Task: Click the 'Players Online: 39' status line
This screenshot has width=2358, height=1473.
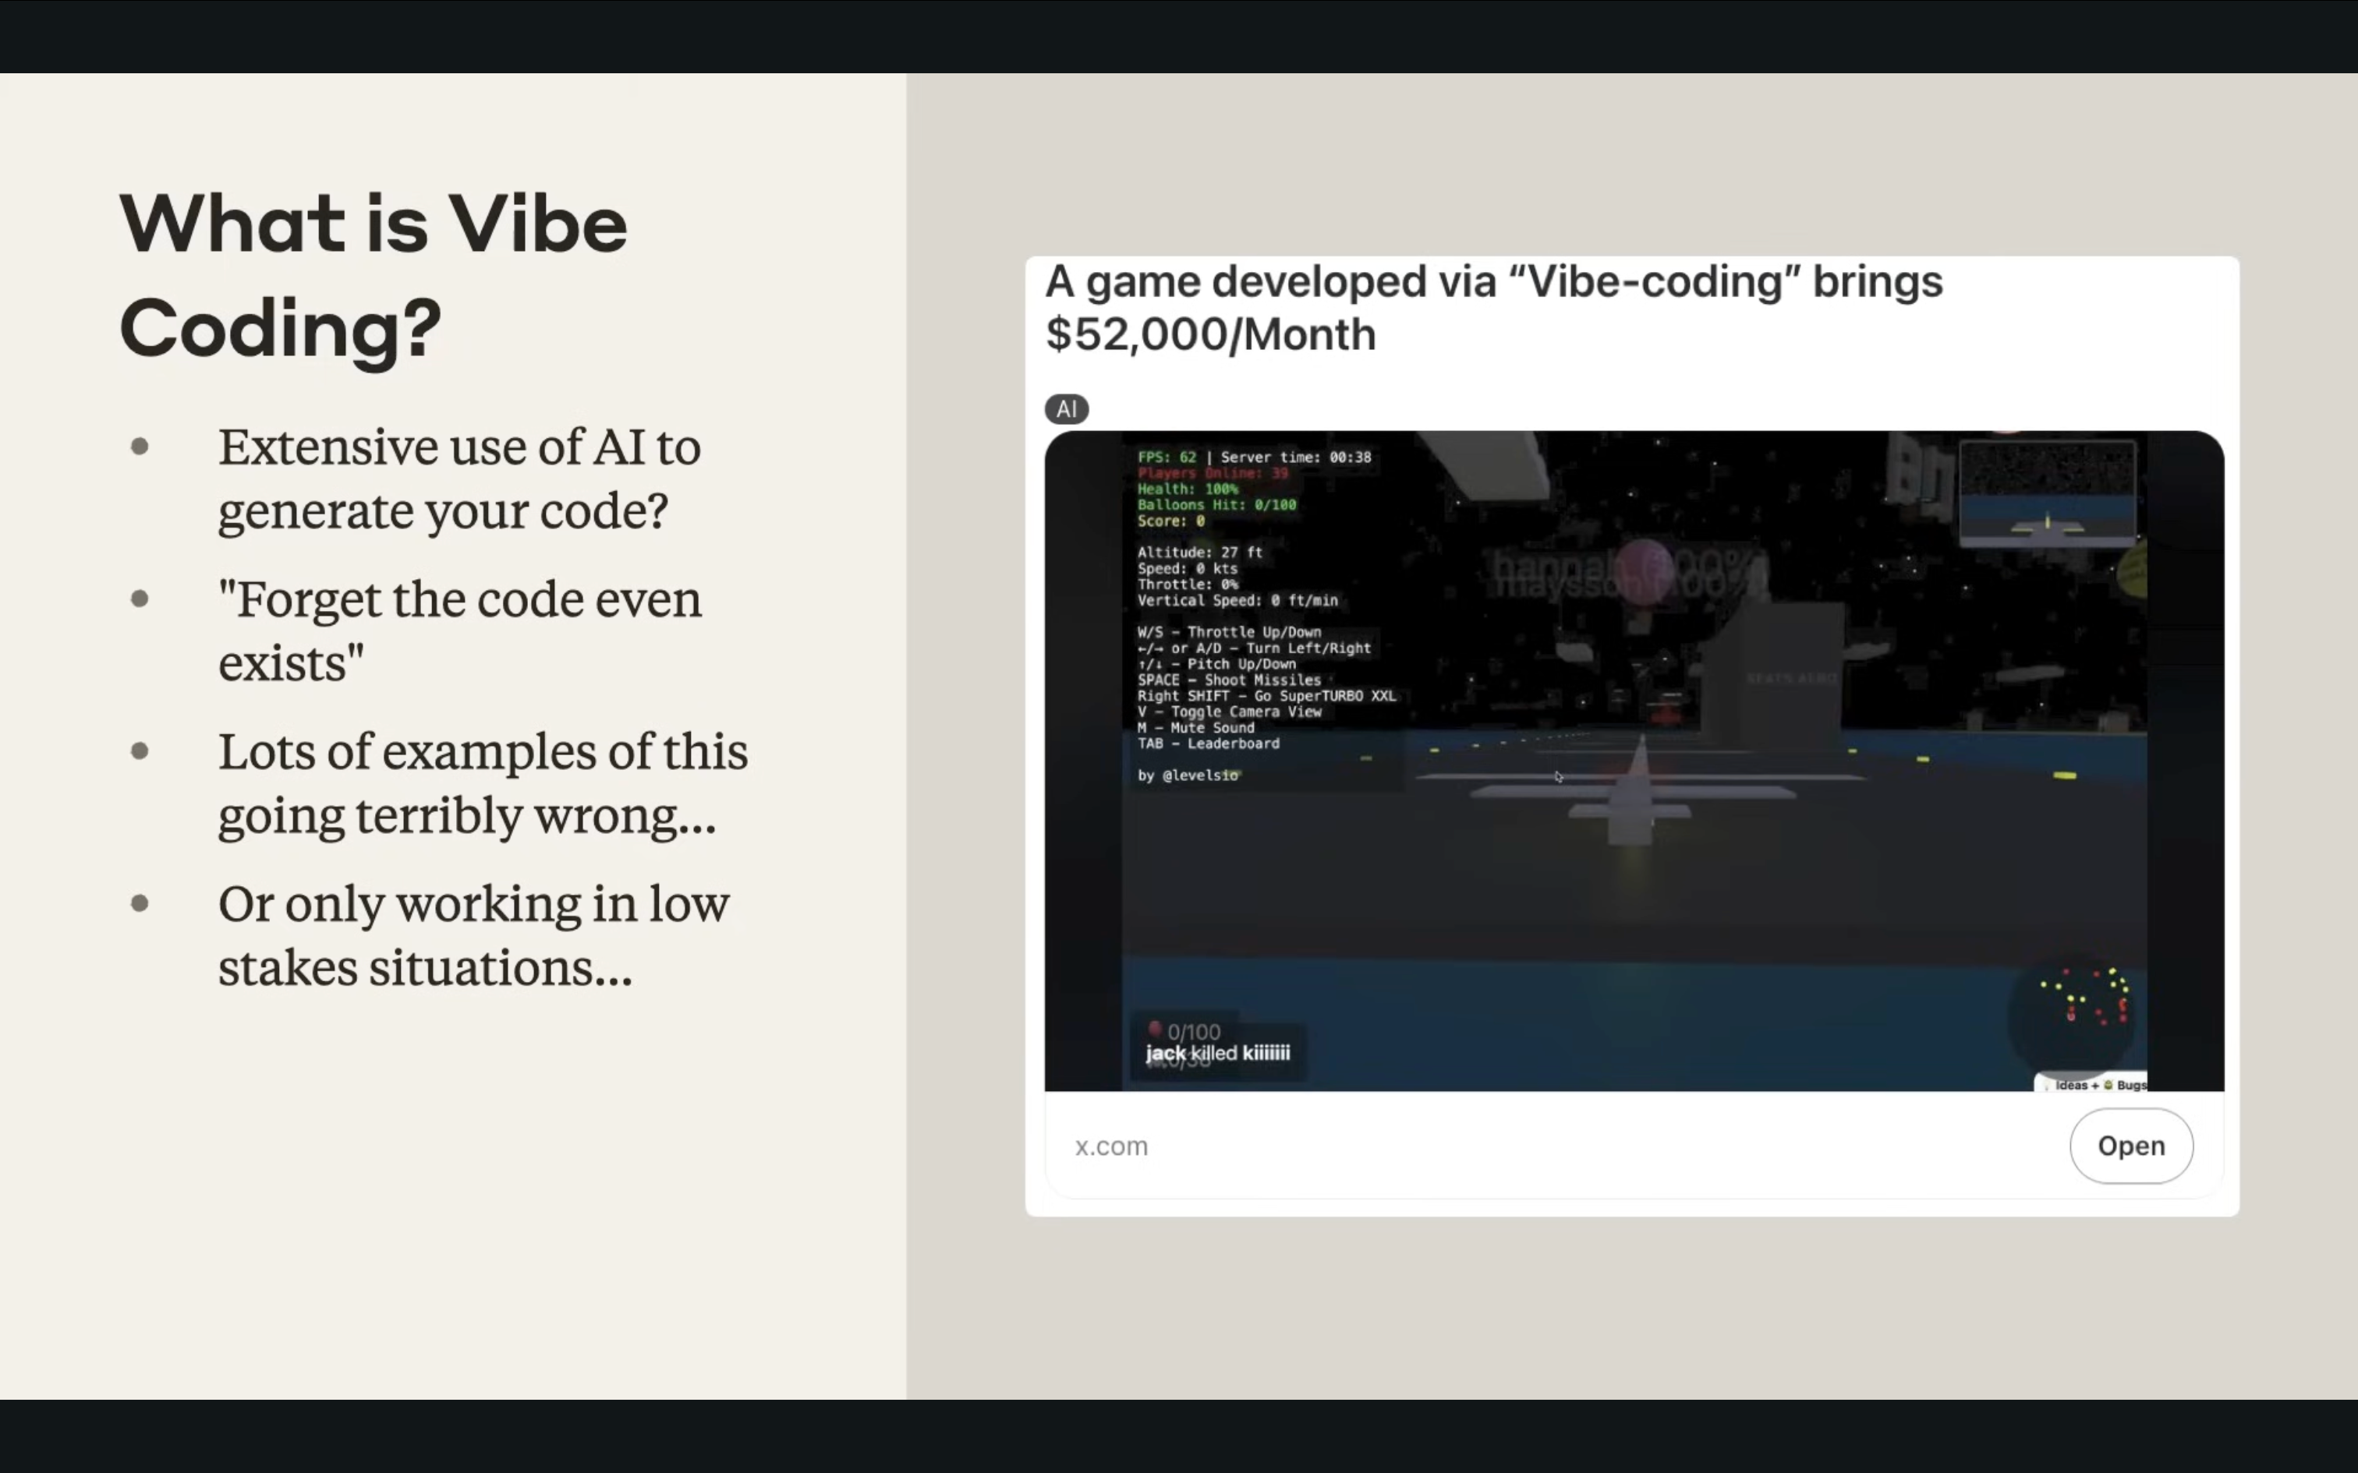Action: coord(1212,474)
